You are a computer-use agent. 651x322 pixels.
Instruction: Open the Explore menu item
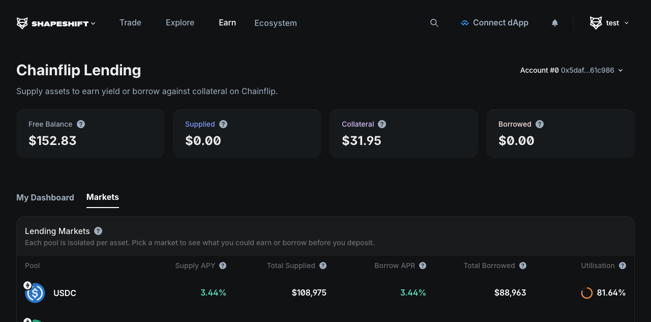[x=180, y=22]
